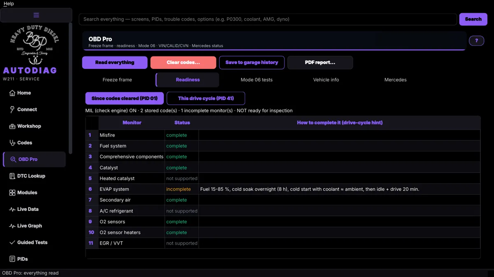Click the status bar message
This screenshot has width=494, height=277.
[x=30, y=273]
